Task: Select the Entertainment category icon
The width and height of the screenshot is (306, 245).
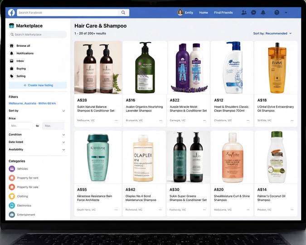Action: point(12,215)
